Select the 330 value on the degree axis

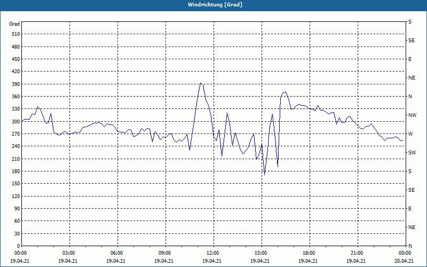(x=16, y=109)
